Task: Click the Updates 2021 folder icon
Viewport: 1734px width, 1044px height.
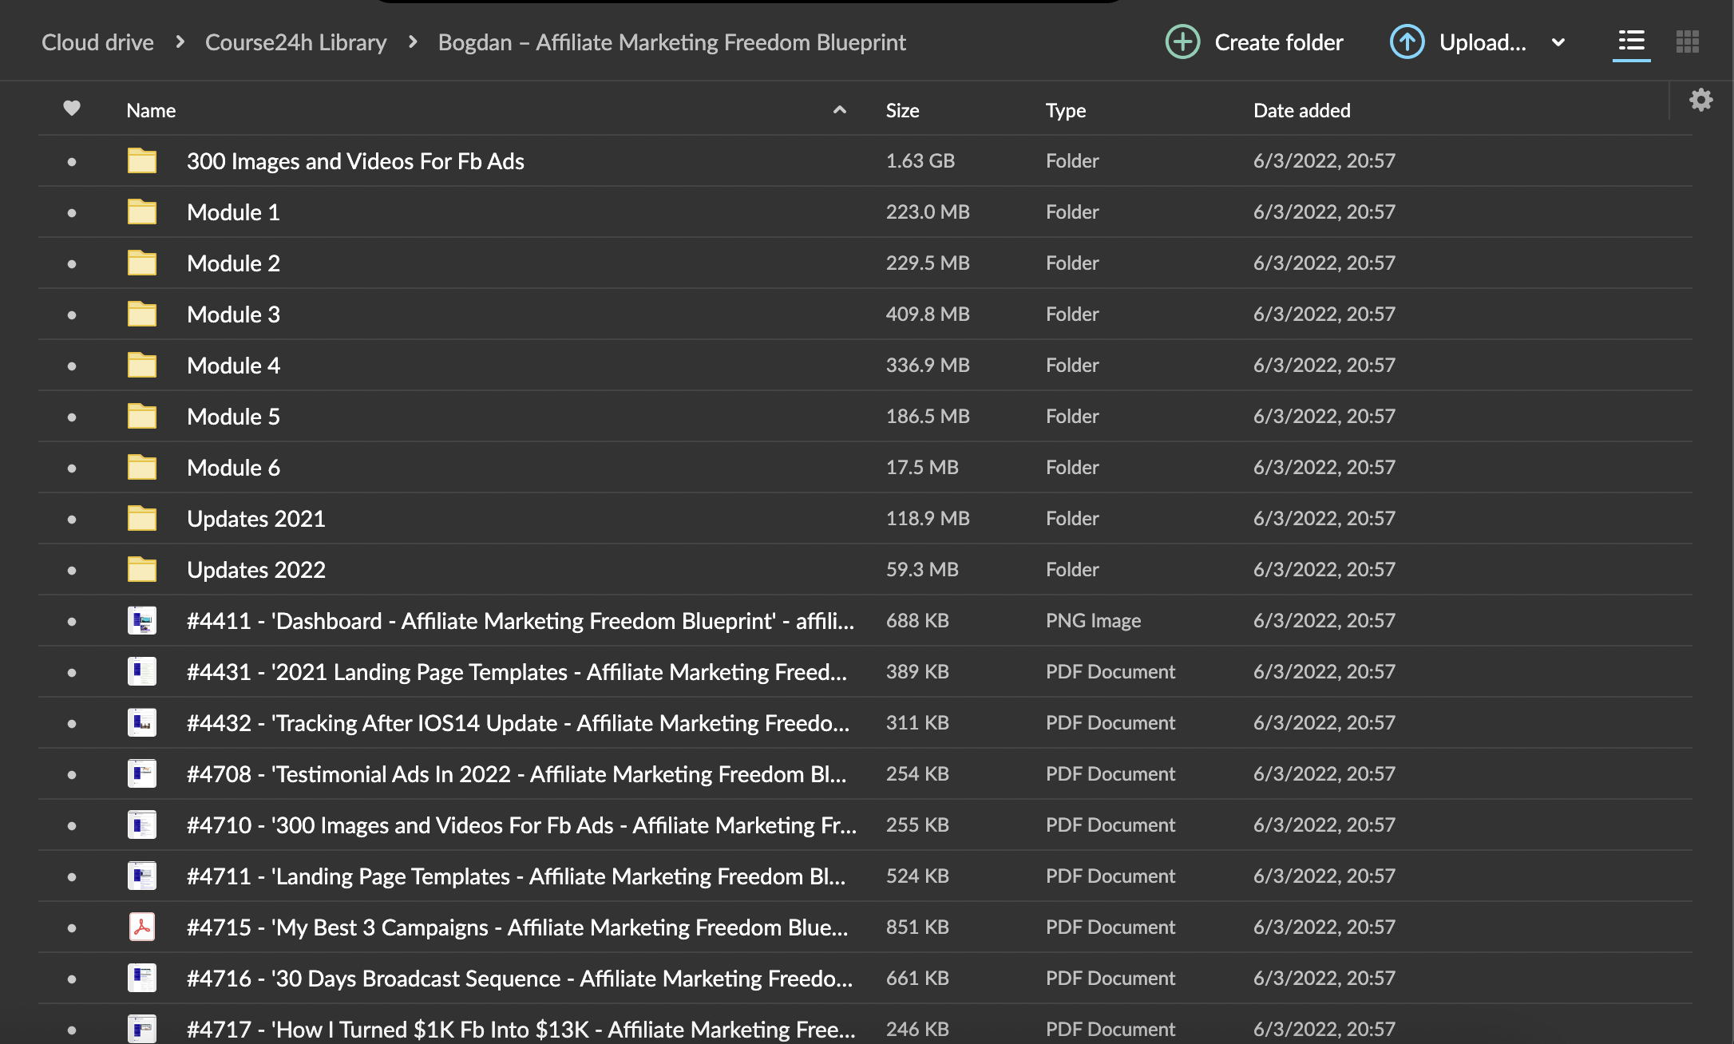Action: tap(142, 518)
